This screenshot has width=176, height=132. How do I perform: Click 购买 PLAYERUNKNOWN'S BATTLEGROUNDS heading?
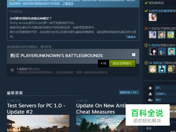click(56, 55)
